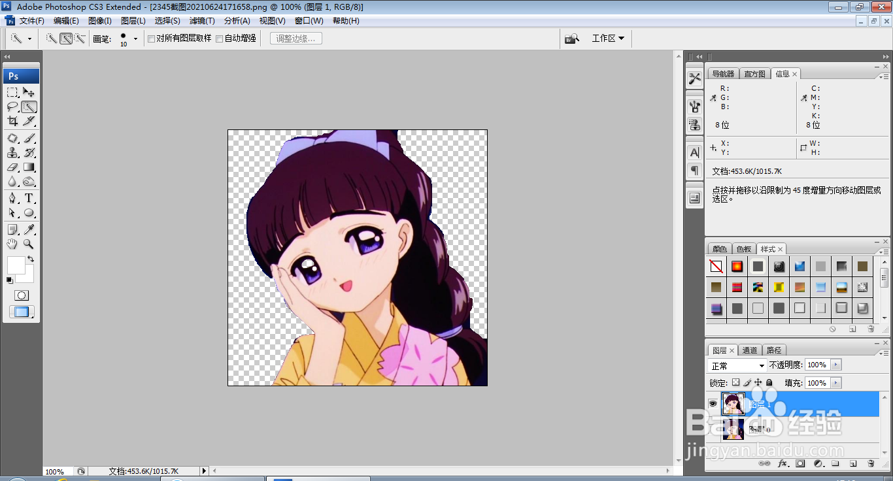893x481 pixels.
Task: Open status bar info flyout arrow
Action: pos(204,471)
